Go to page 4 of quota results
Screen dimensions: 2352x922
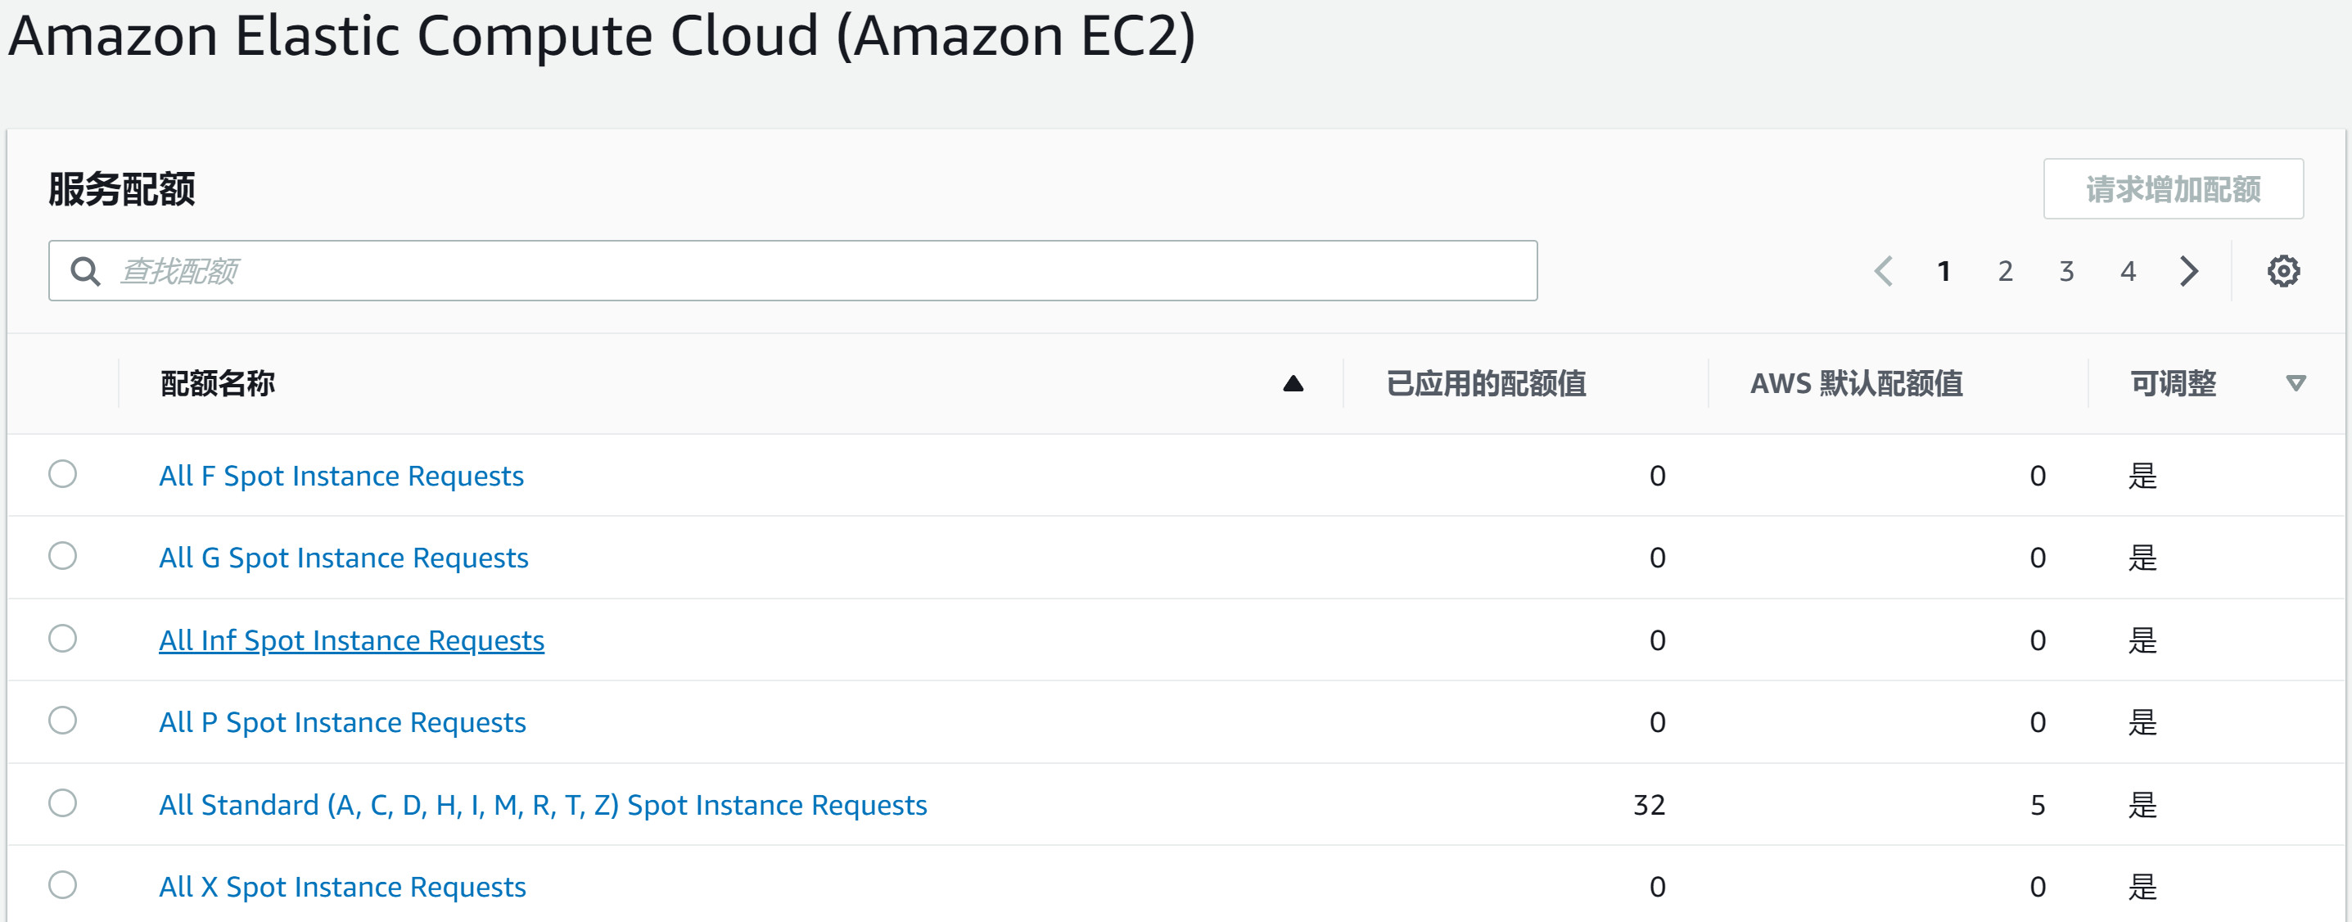(x=2128, y=270)
